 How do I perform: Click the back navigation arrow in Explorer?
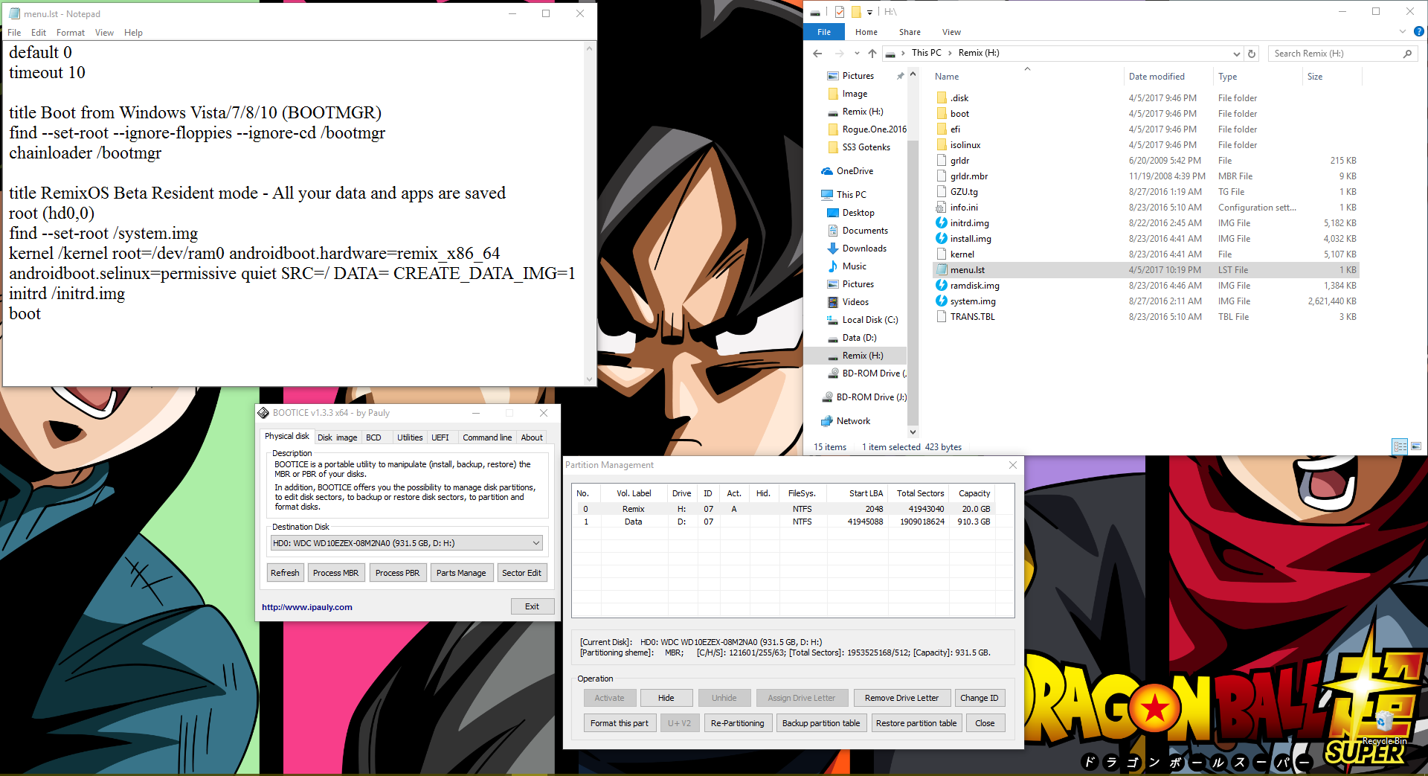tap(817, 53)
